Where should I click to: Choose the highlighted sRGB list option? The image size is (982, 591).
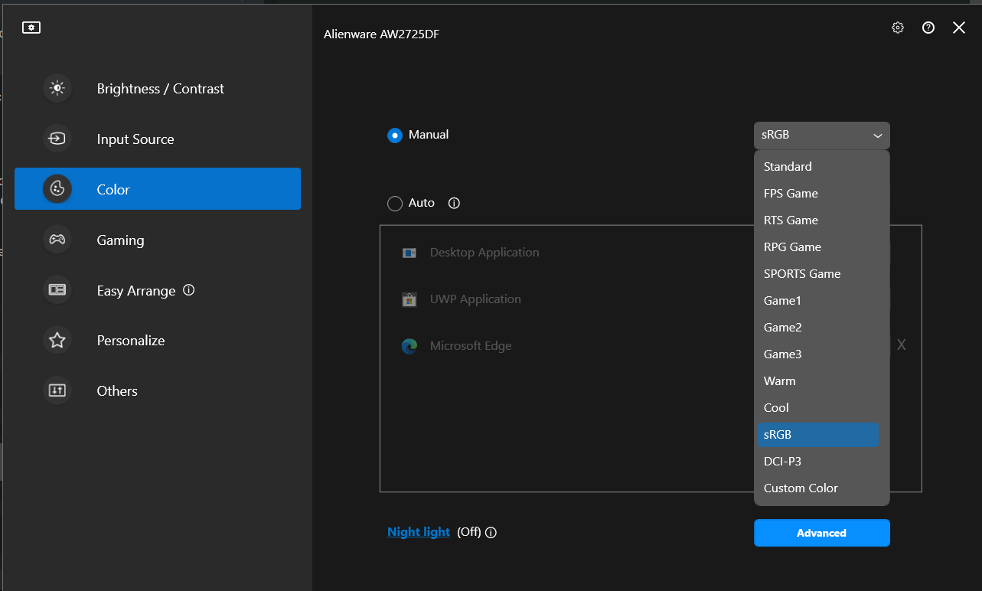pos(817,434)
